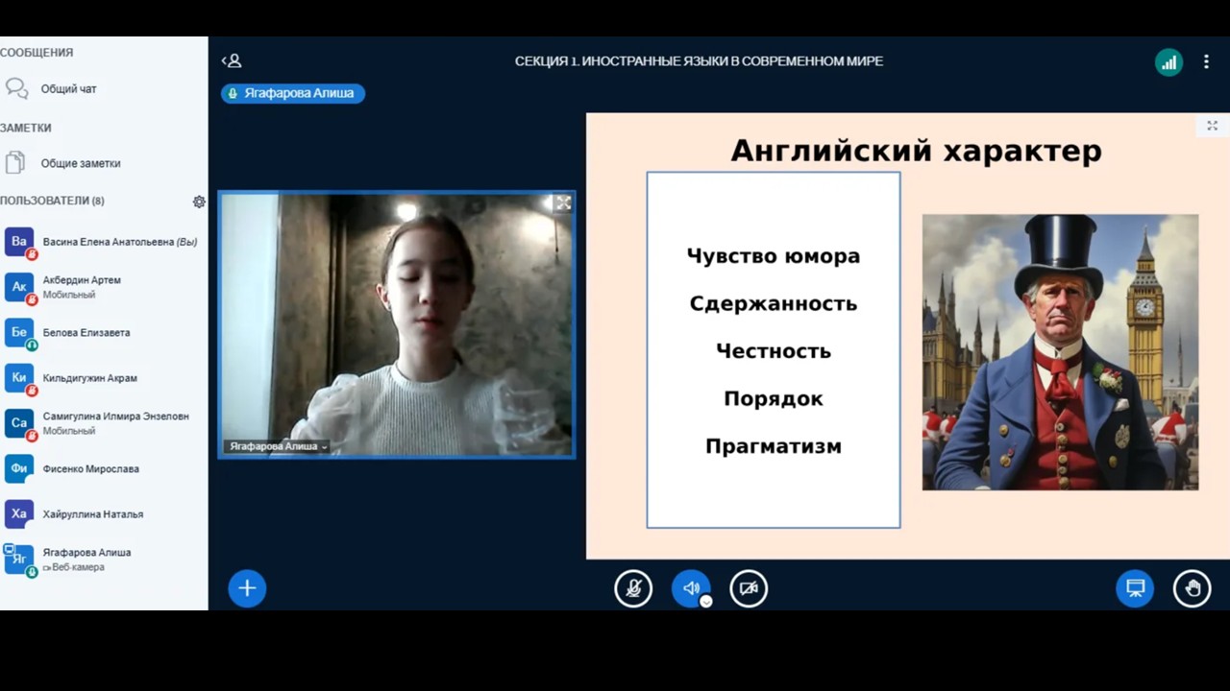The width and height of the screenshot is (1230, 691).
Task: Toggle the audio speaker button
Action: point(691,588)
